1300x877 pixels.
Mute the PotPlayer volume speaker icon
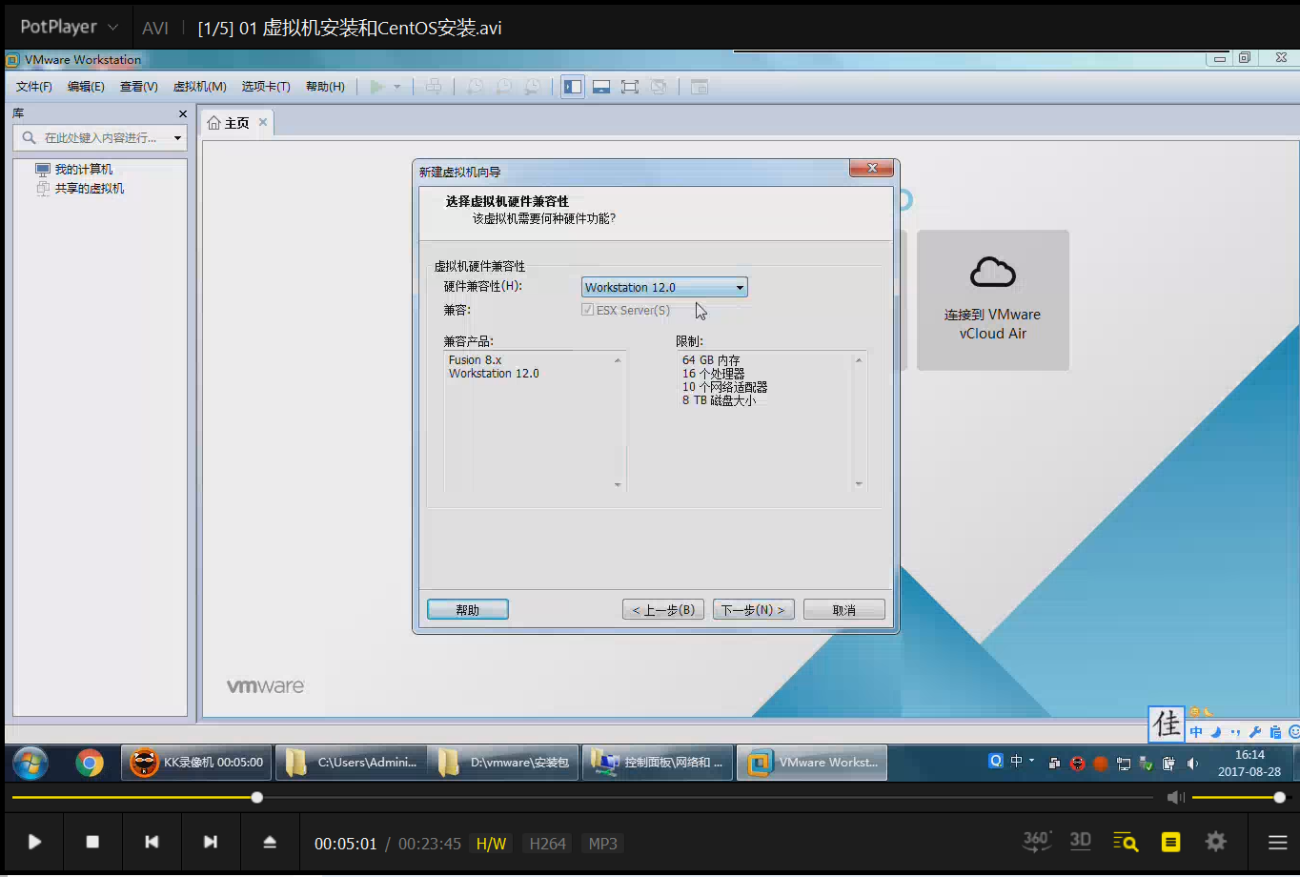click(x=1176, y=797)
